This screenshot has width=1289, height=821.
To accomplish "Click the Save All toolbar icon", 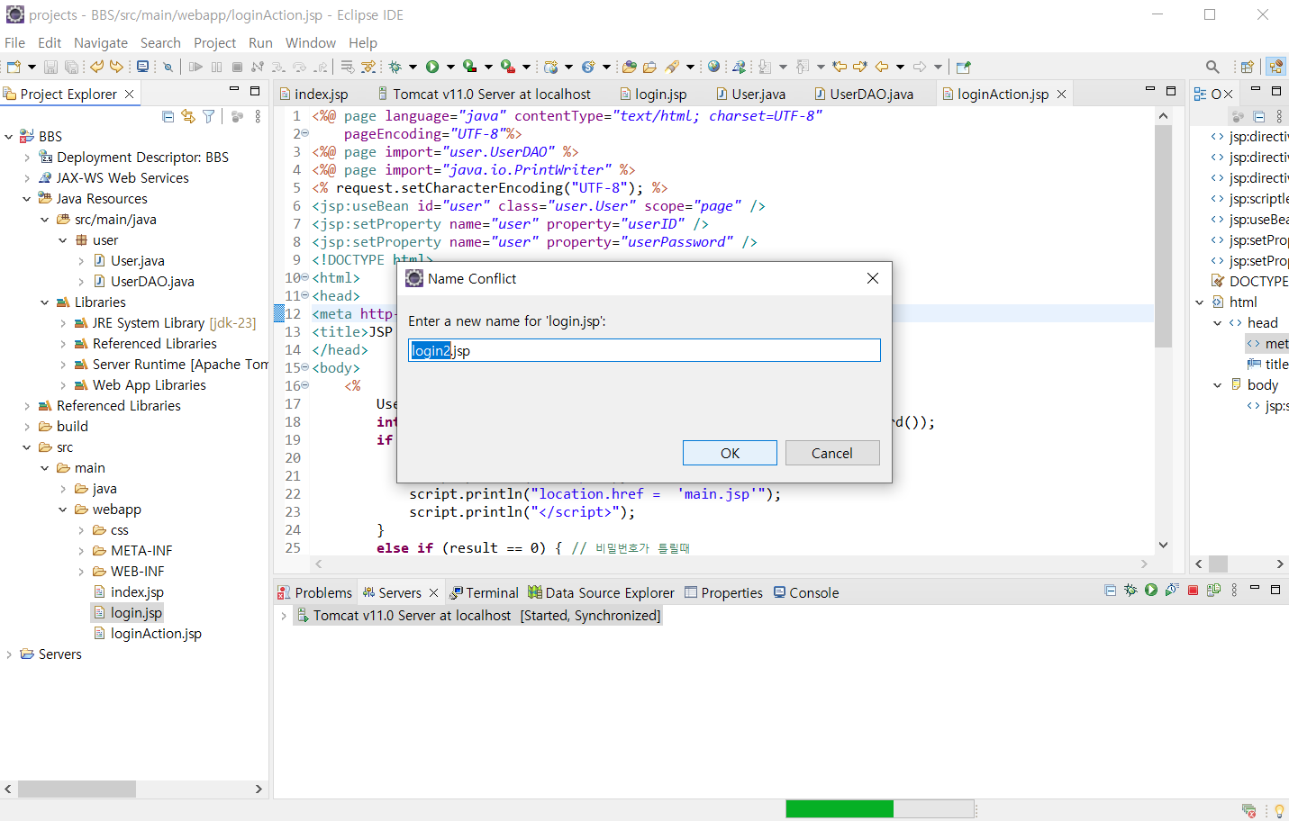I will 71,67.
